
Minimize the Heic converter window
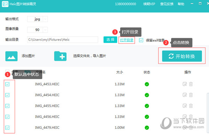click(x=192, y=3)
